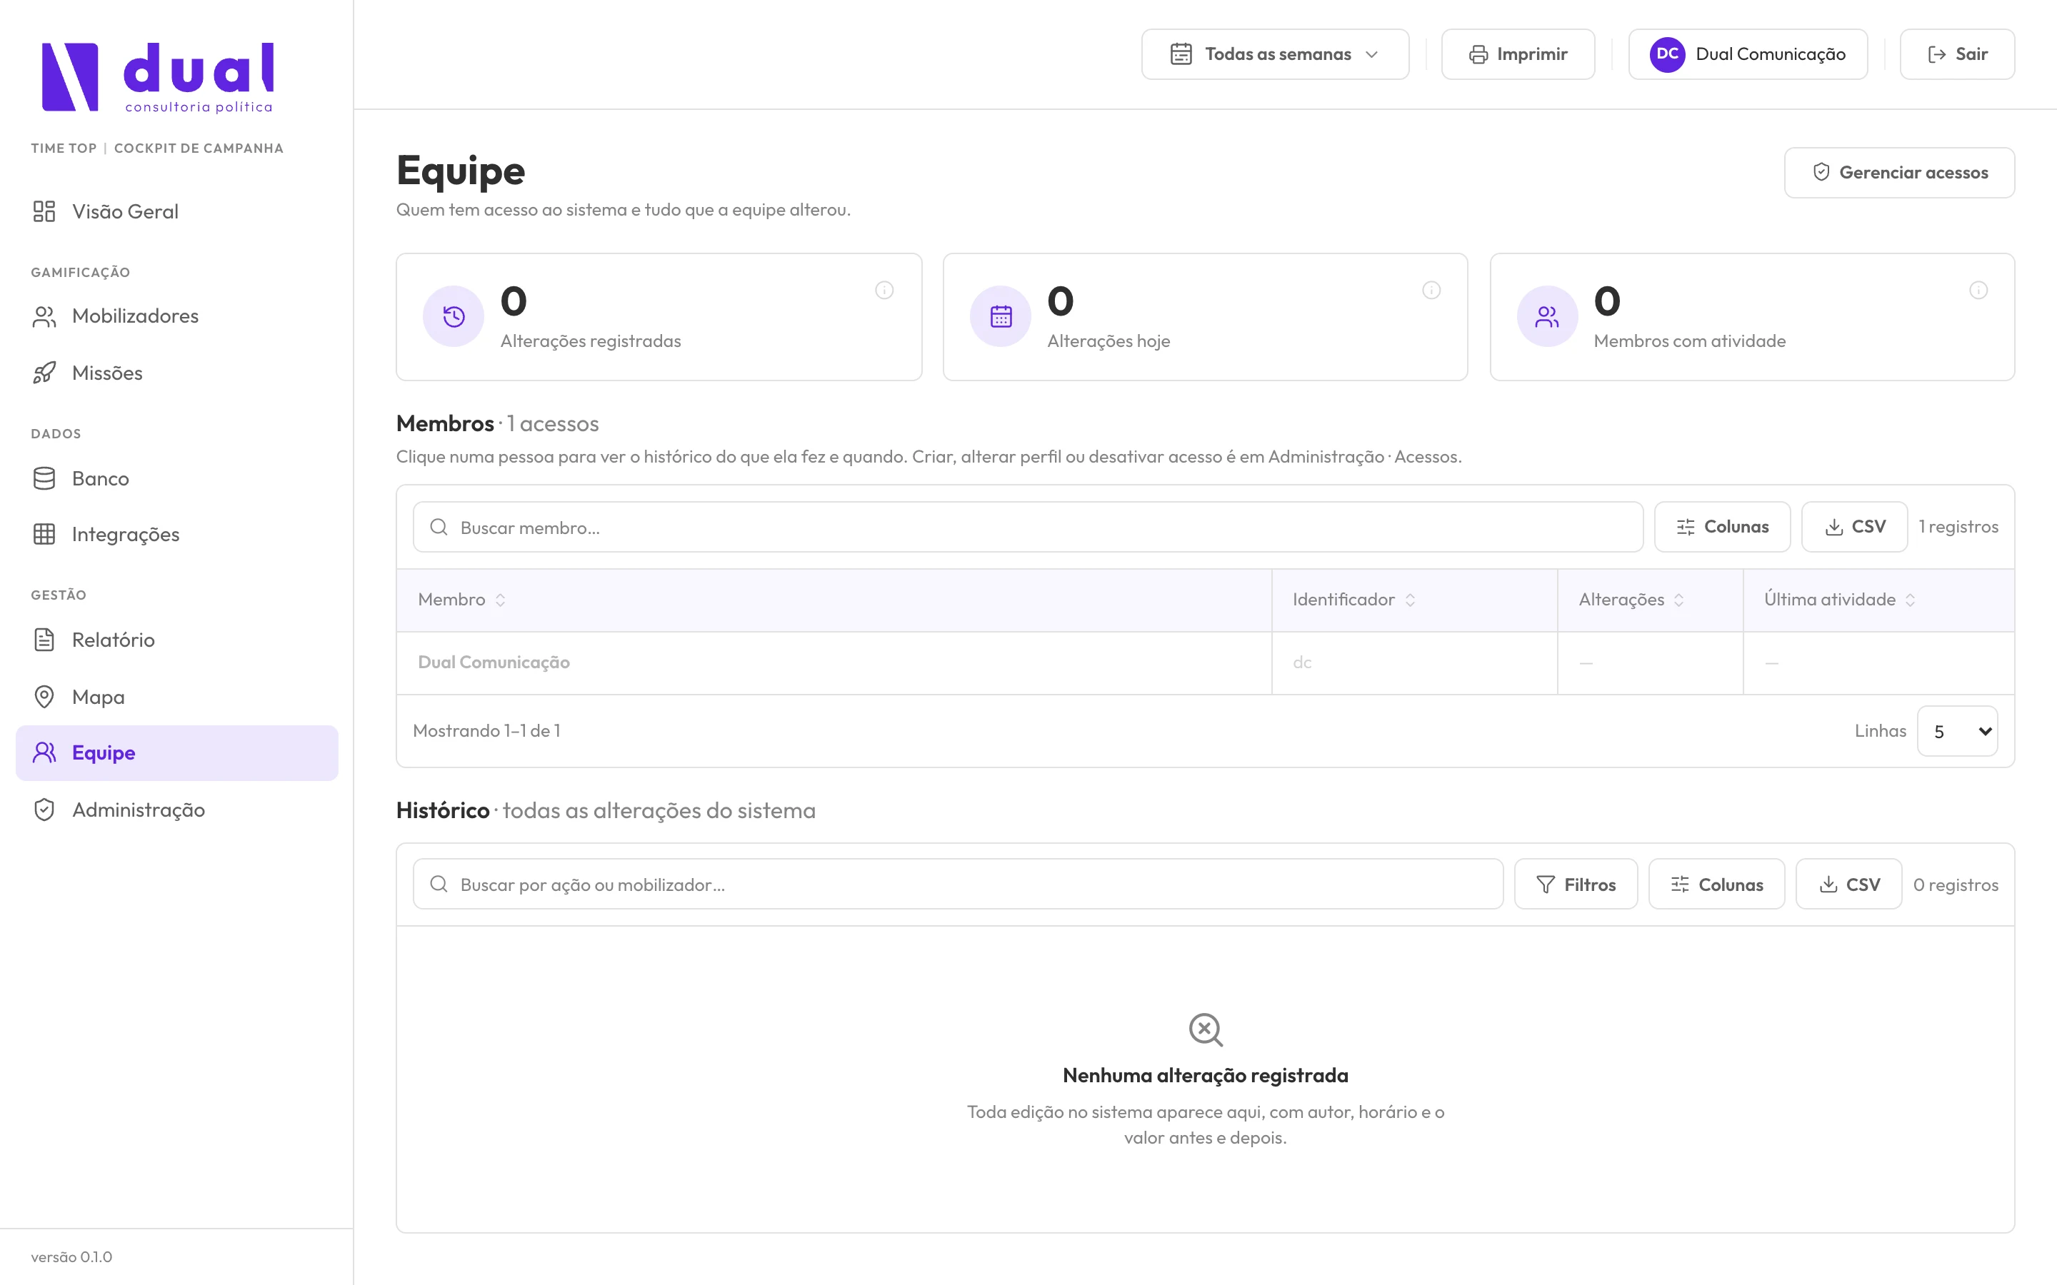
Task: Open the Dual Comunicação user profile
Action: pyautogui.click(x=1748, y=54)
